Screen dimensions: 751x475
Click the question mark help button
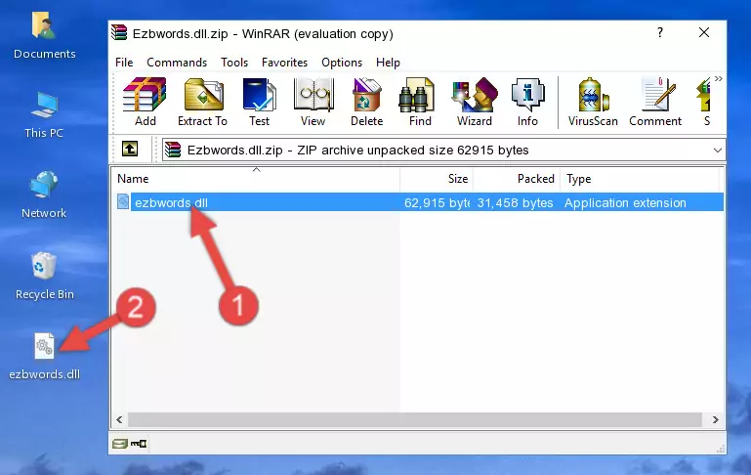coord(660,32)
